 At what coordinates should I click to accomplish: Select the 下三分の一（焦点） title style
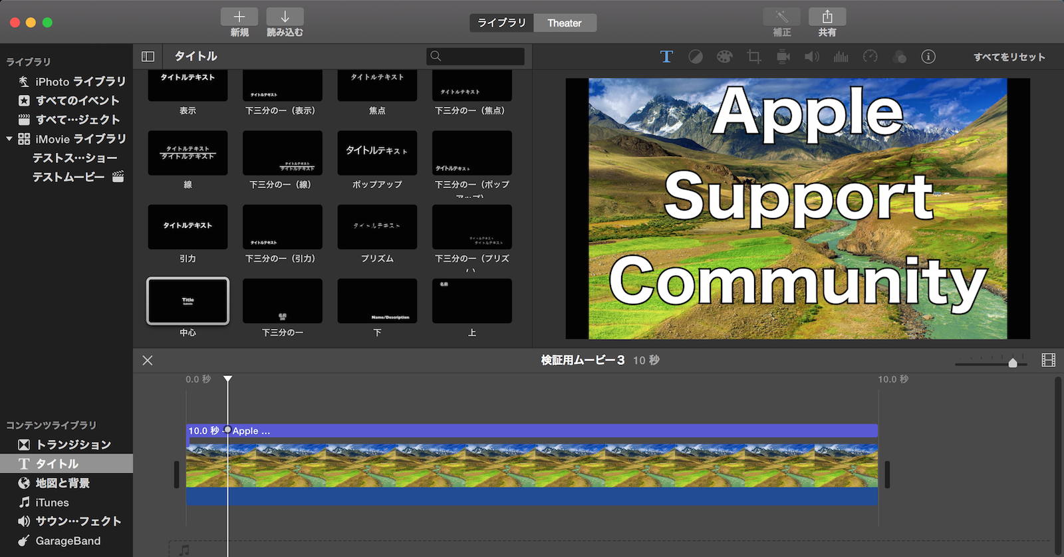tap(472, 86)
